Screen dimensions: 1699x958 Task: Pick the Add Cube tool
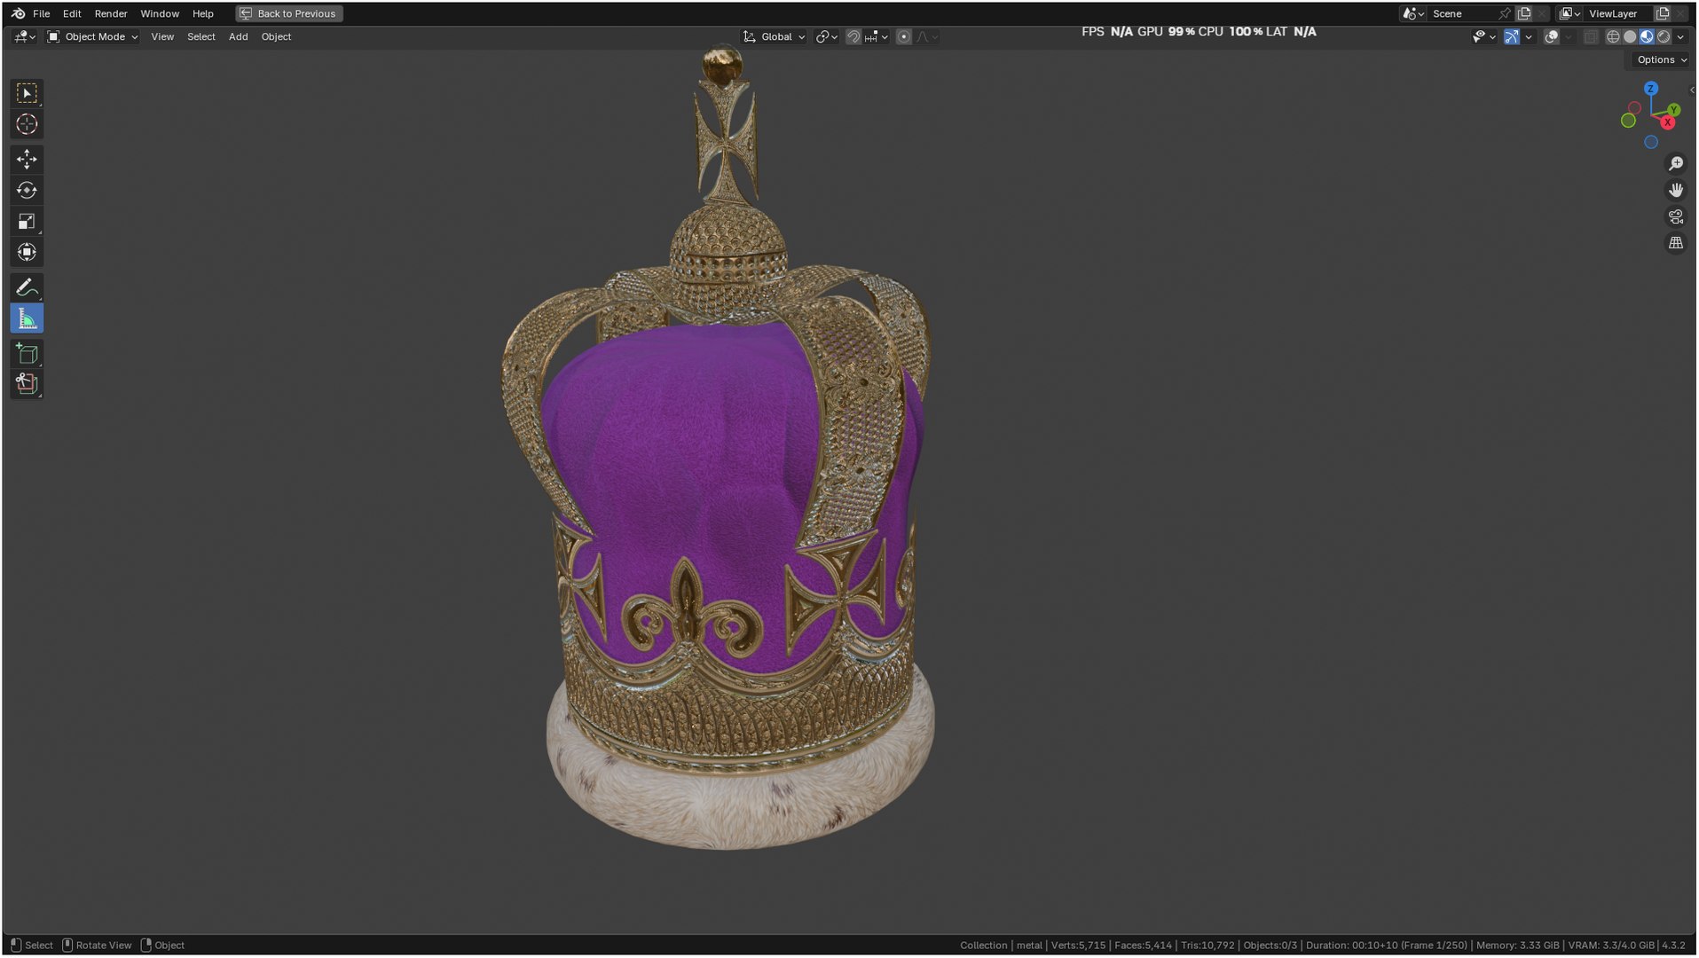27,354
